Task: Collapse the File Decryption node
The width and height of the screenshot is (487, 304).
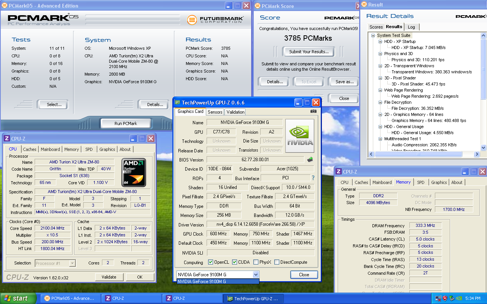Action: point(380,102)
